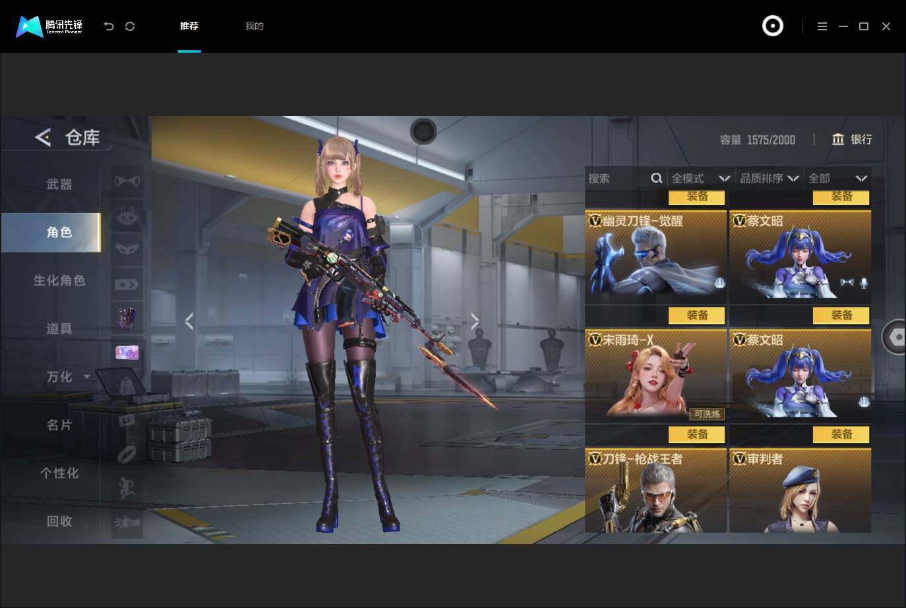The image size is (906, 608).
Task: Open the 品质排序 sort dropdown
Action: [770, 178]
